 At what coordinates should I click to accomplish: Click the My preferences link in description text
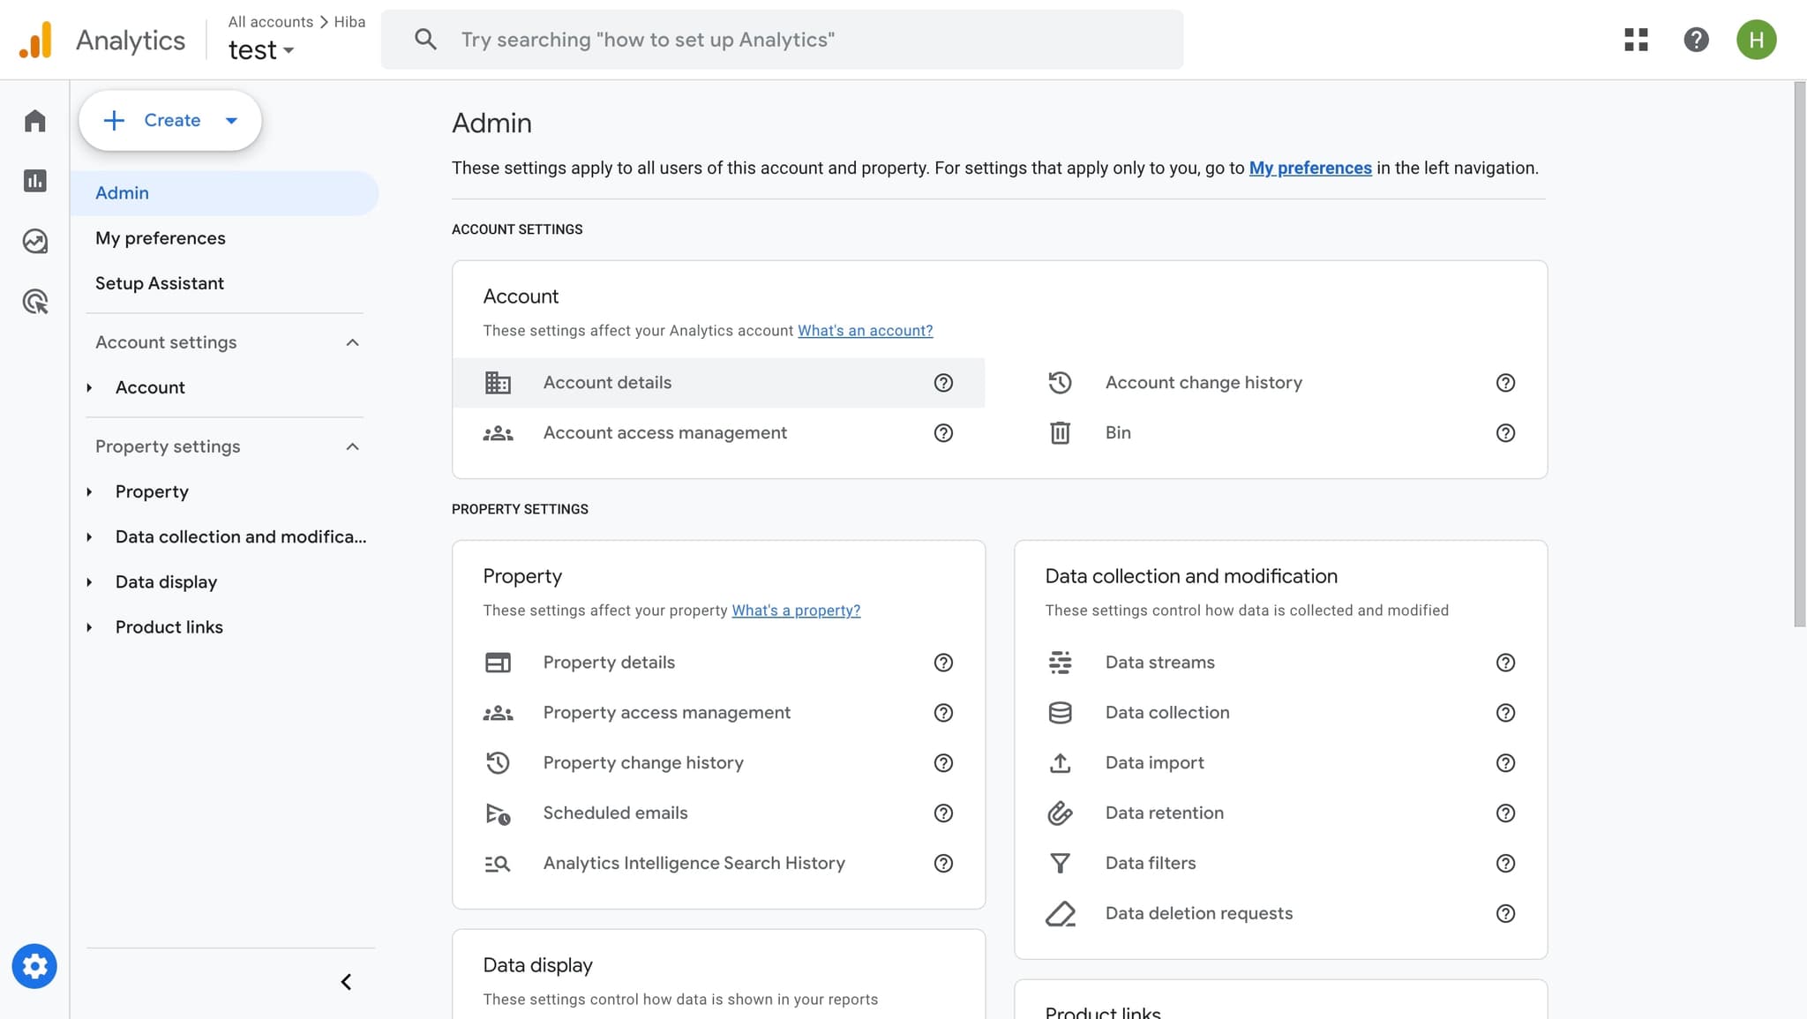(x=1310, y=168)
